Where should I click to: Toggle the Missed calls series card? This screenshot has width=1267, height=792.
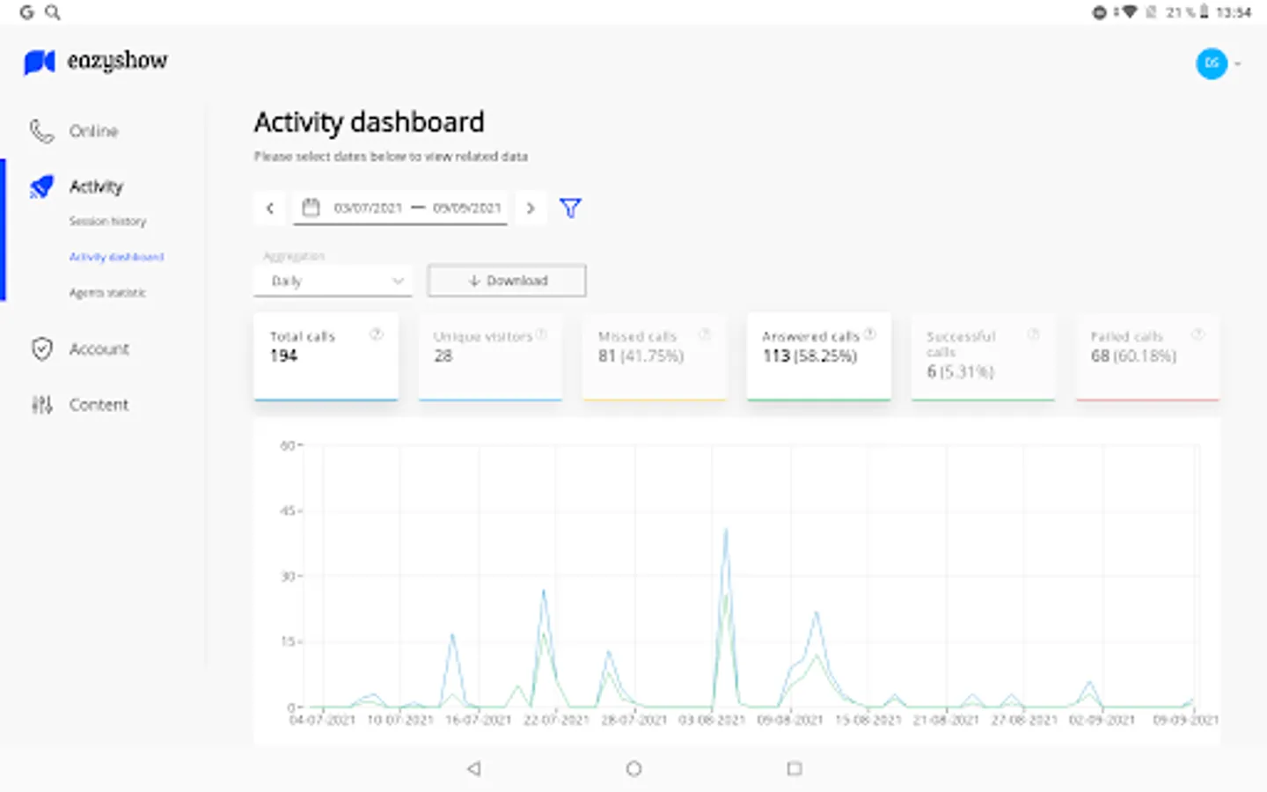click(655, 357)
